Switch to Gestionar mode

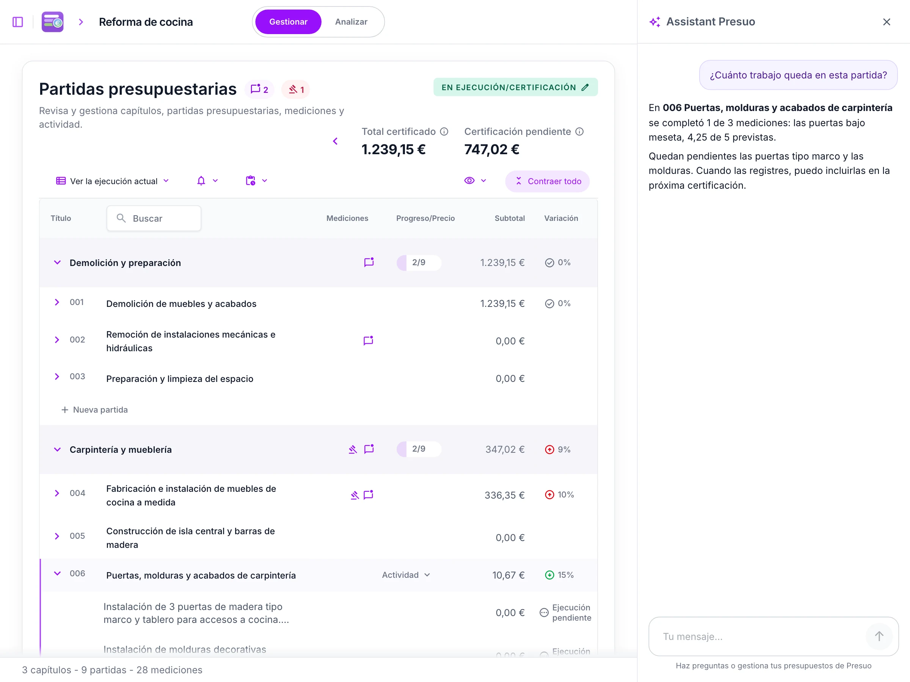pos(288,22)
